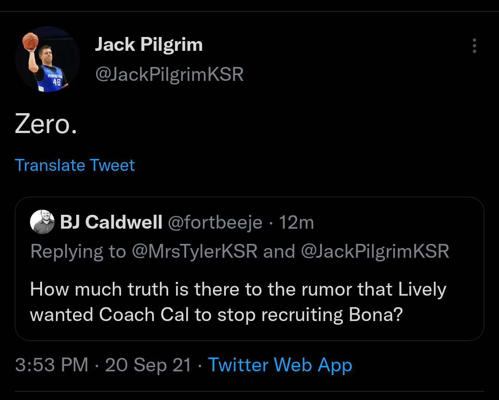Click @JackPilgrimKSR in the Replying to line
This screenshot has height=400, width=499.
375,251
